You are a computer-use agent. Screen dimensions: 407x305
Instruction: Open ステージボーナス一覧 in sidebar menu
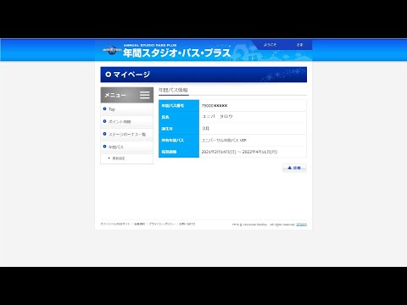(127, 135)
